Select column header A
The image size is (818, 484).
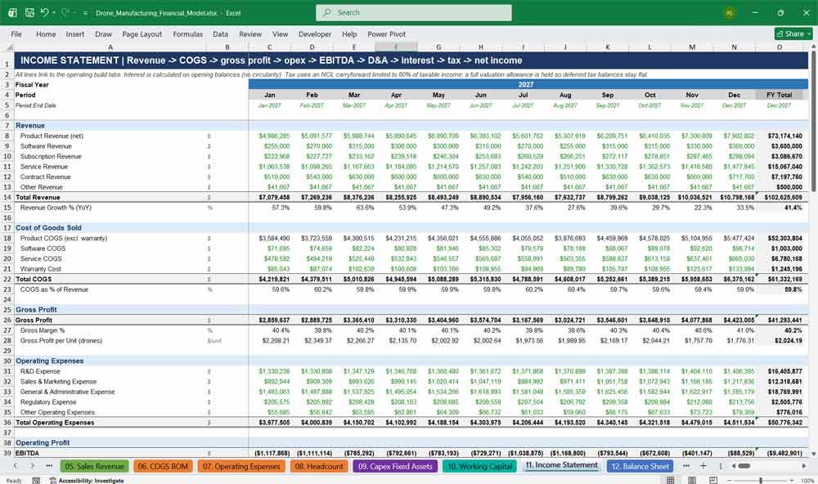coord(110,47)
